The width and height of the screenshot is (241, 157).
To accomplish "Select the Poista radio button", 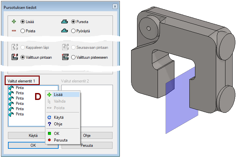I will pyautogui.click(x=23, y=31).
